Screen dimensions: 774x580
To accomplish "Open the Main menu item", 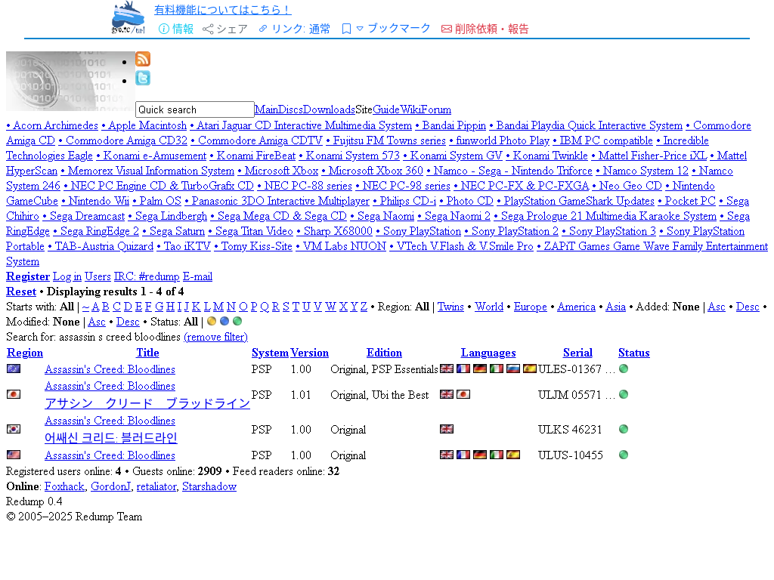I will (267, 110).
